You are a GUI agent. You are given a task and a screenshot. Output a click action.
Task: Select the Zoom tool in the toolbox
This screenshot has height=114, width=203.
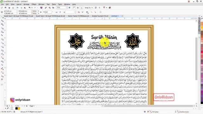(x=2, y=28)
